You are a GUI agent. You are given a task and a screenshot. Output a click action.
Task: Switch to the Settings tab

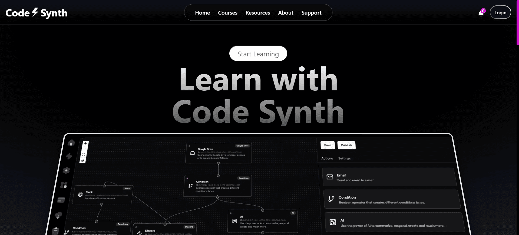point(345,158)
